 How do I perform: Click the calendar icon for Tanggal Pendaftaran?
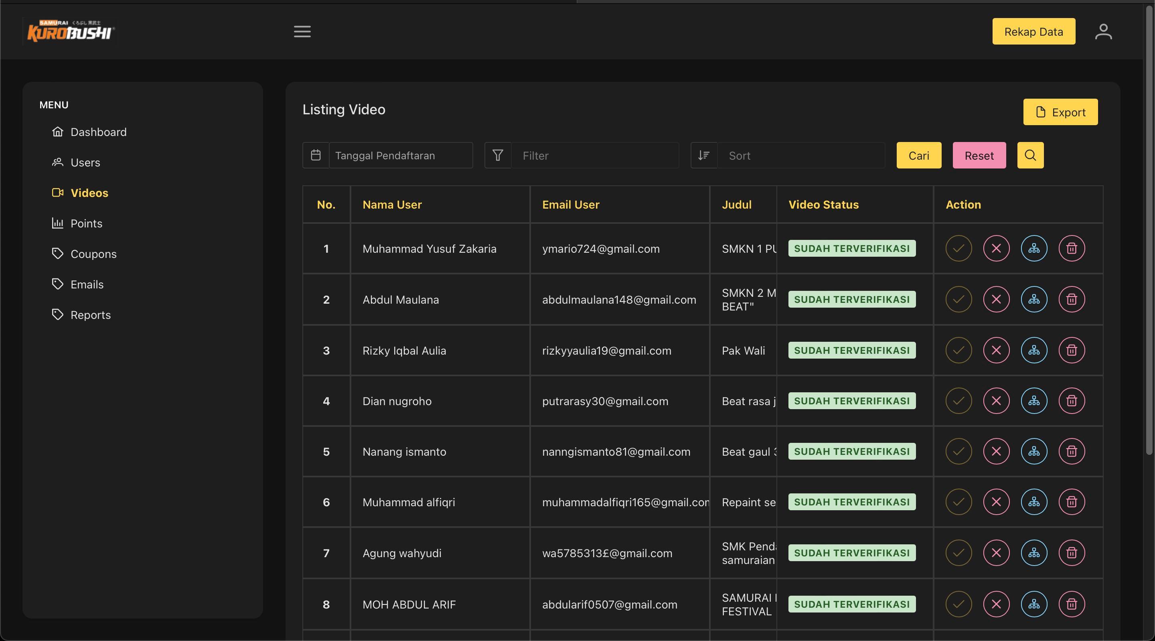click(316, 155)
